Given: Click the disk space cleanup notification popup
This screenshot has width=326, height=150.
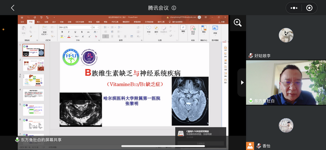Looking at the screenshot, I should coord(200,137).
